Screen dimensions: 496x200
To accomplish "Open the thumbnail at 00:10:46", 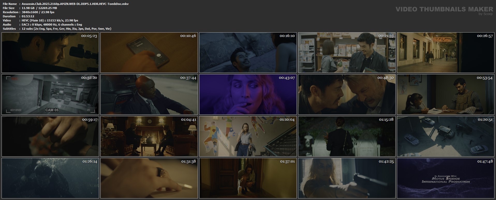I will click(149, 52).
